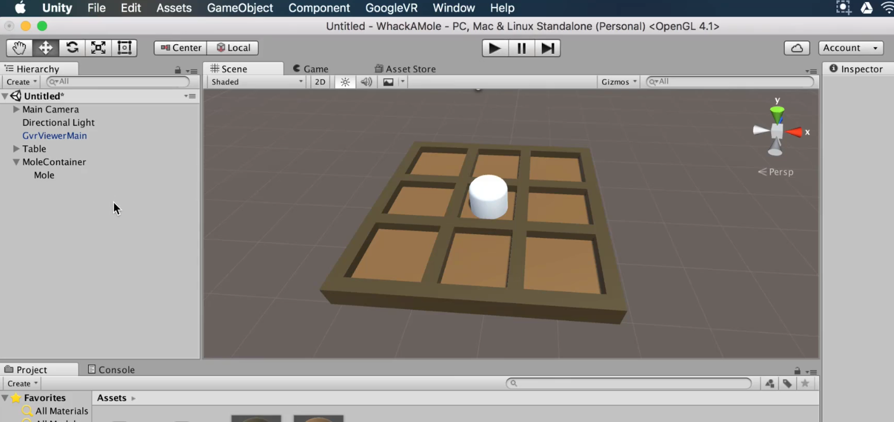Open Unity Cloud collaboration services

point(796,48)
